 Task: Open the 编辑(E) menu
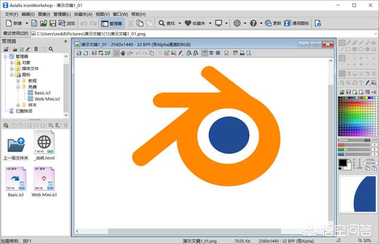click(28, 14)
